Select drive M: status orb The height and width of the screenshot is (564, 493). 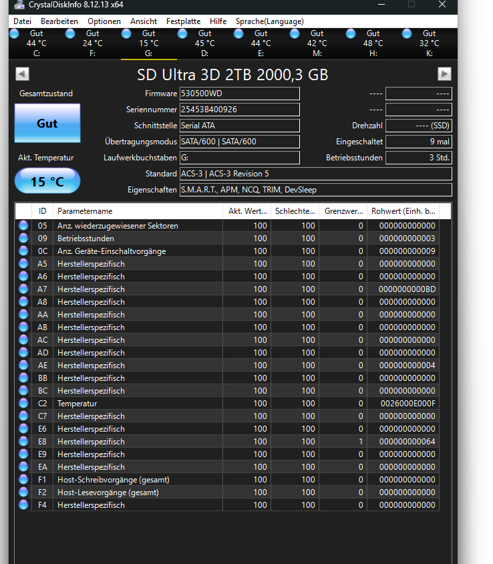tap(295, 33)
